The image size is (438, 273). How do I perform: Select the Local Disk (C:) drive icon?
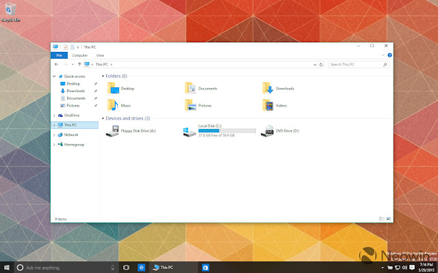coord(190,132)
